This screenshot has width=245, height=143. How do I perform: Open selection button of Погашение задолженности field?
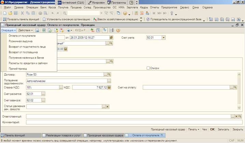(x=109, y=81)
